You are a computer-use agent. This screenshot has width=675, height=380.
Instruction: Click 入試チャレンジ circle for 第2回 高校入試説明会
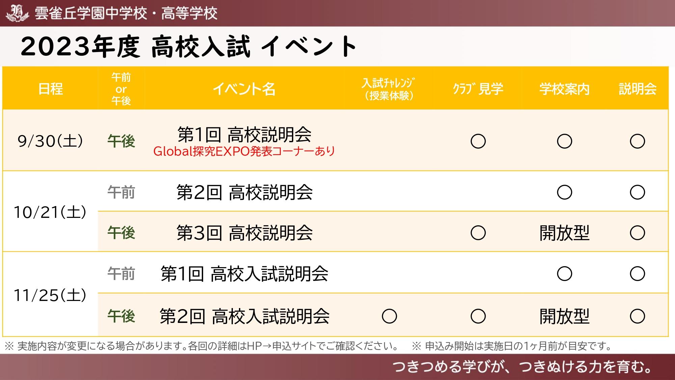pyautogui.click(x=389, y=316)
